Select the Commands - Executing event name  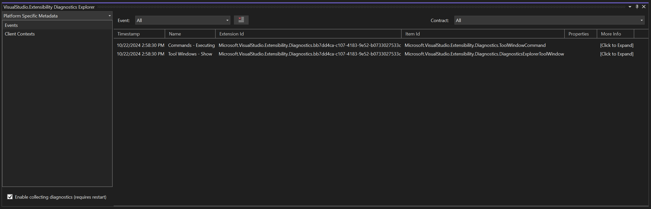point(191,45)
